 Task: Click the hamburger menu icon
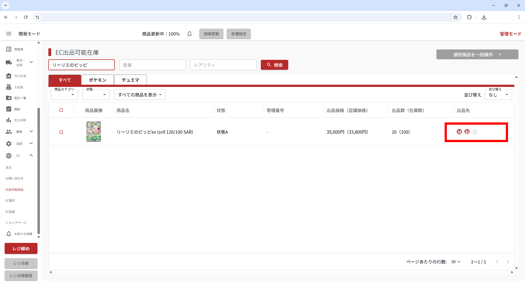pos(9,34)
